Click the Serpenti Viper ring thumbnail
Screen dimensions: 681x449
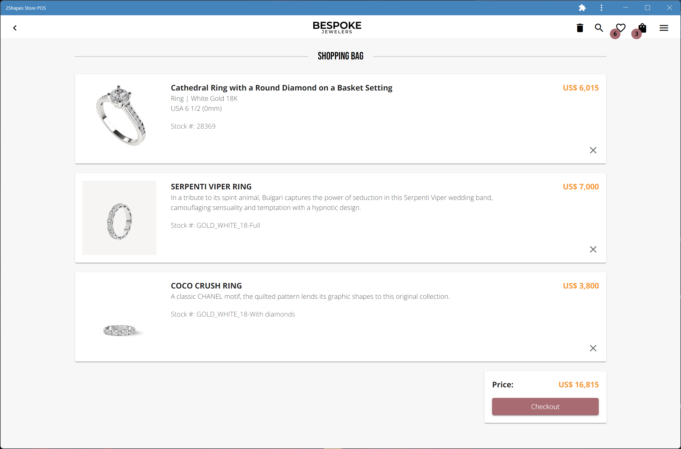(119, 218)
